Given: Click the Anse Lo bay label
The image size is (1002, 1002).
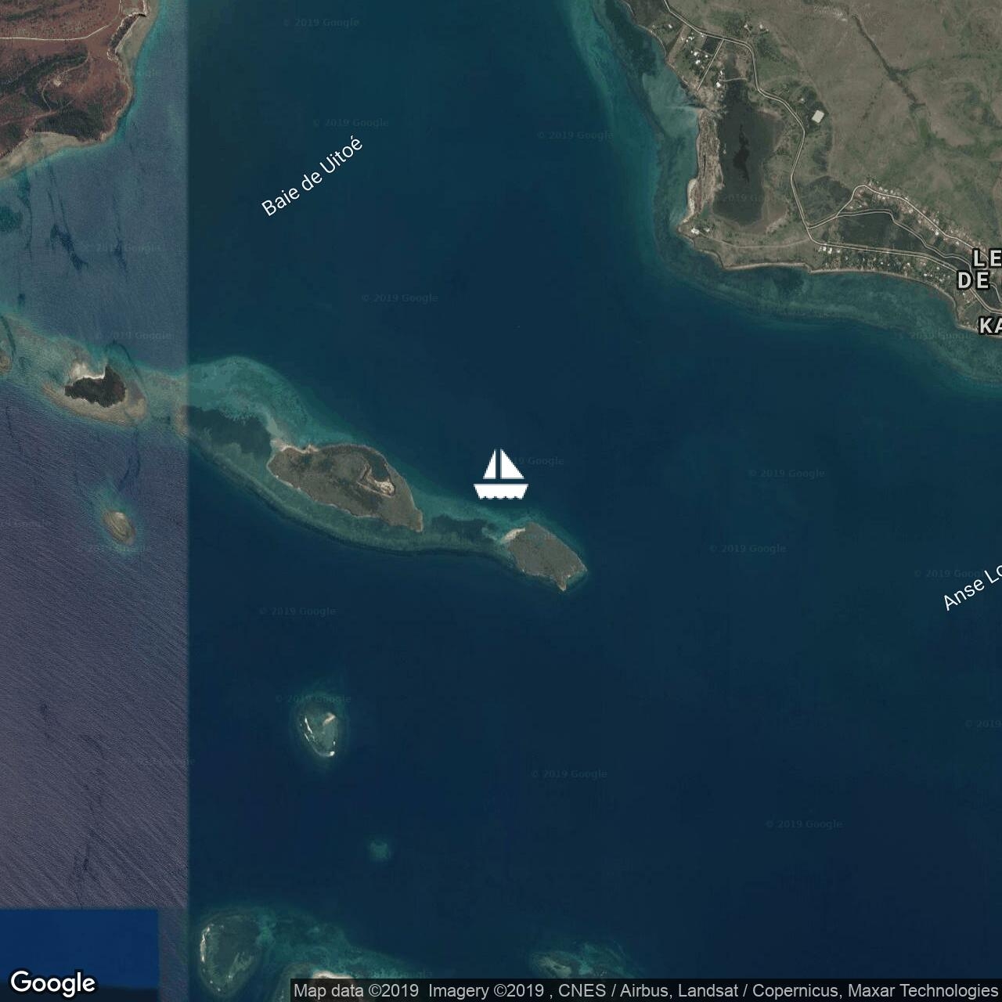Looking at the screenshot, I should (971, 588).
